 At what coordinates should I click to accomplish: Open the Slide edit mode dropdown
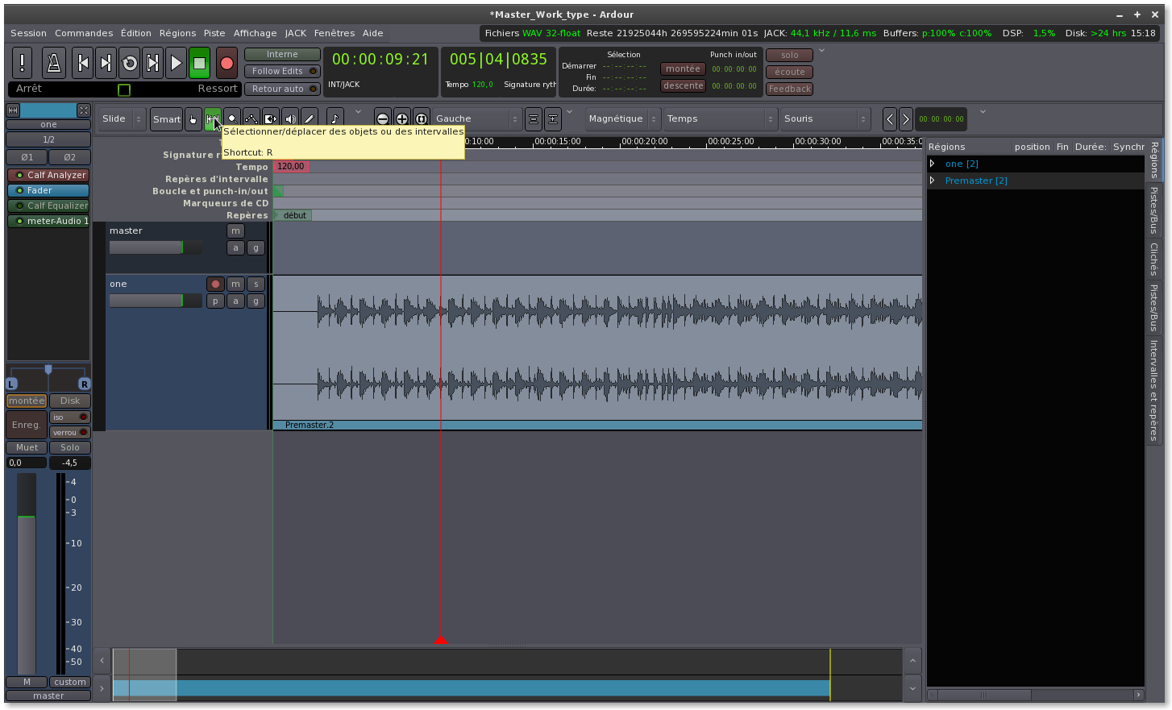point(122,119)
